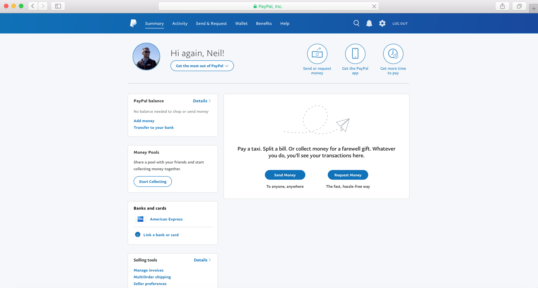Click Get more time to pay label

pyautogui.click(x=393, y=71)
